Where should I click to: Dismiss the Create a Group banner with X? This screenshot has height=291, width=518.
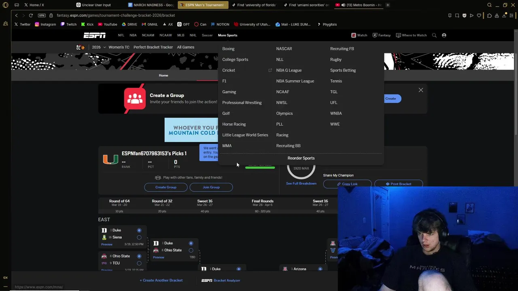click(x=421, y=90)
